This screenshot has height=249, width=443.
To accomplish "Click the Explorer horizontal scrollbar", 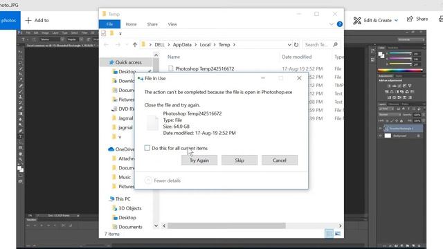I will coord(226,225).
